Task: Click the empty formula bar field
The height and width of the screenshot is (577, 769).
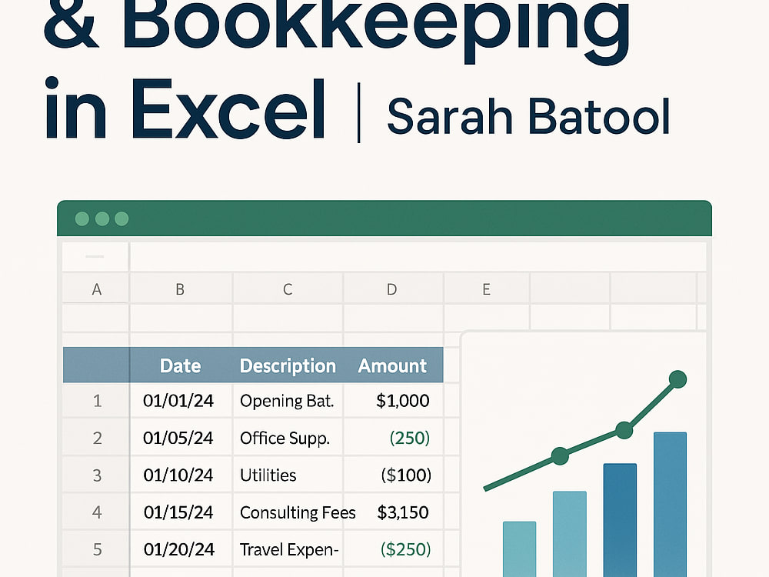Action: coord(418,257)
